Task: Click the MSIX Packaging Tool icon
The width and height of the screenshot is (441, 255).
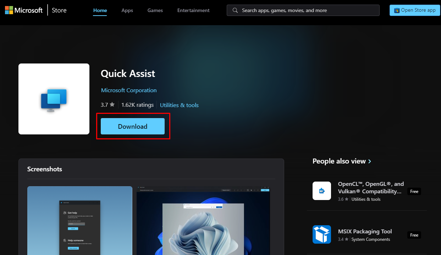Action: 322,234
